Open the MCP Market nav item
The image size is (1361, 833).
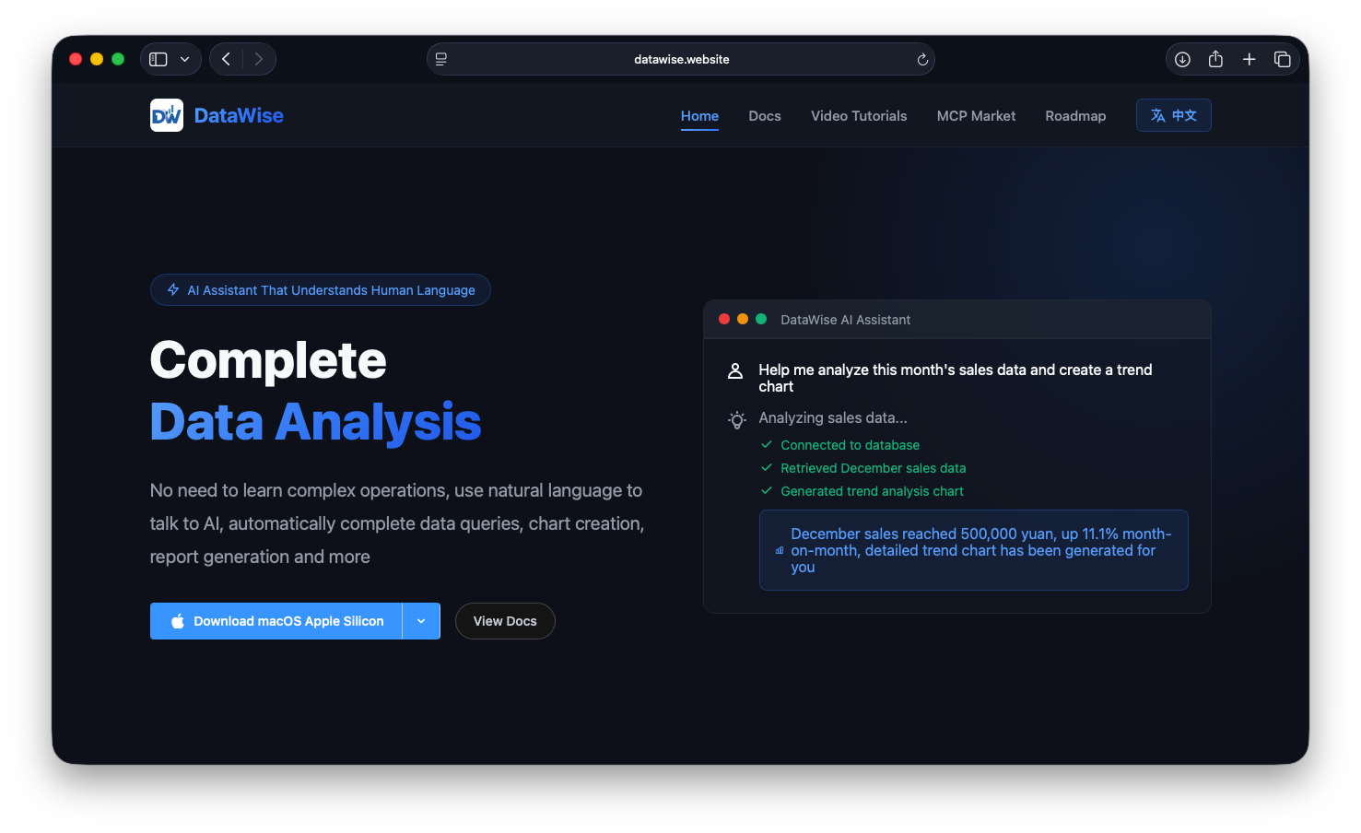click(x=976, y=116)
